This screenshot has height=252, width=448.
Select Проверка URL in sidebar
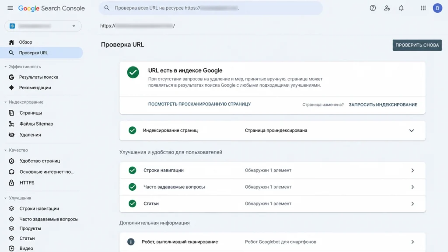tap(42, 53)
